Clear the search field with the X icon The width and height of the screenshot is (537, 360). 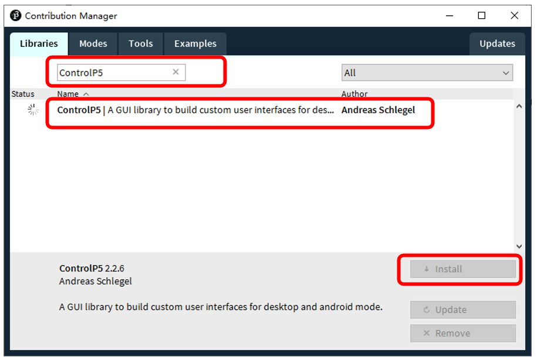click(175, 72)
